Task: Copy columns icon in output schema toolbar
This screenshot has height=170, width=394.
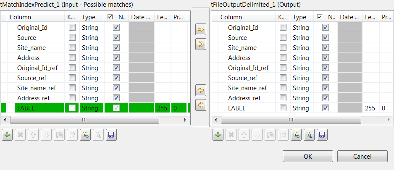Action: point(270,135)
